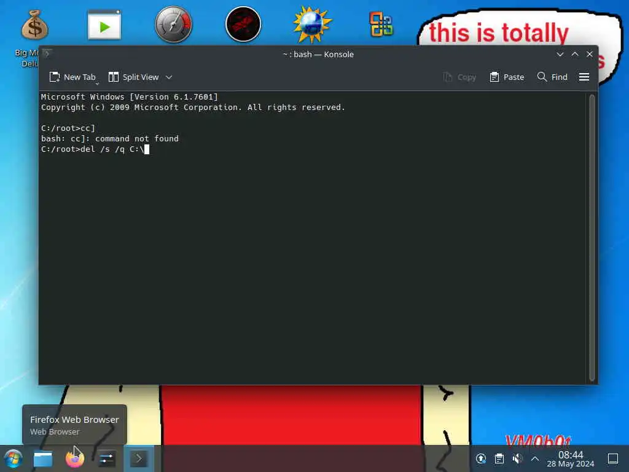629x472 pixels.
Task: Click the Paste toolbar button
Action: click(x=507, y=77)
